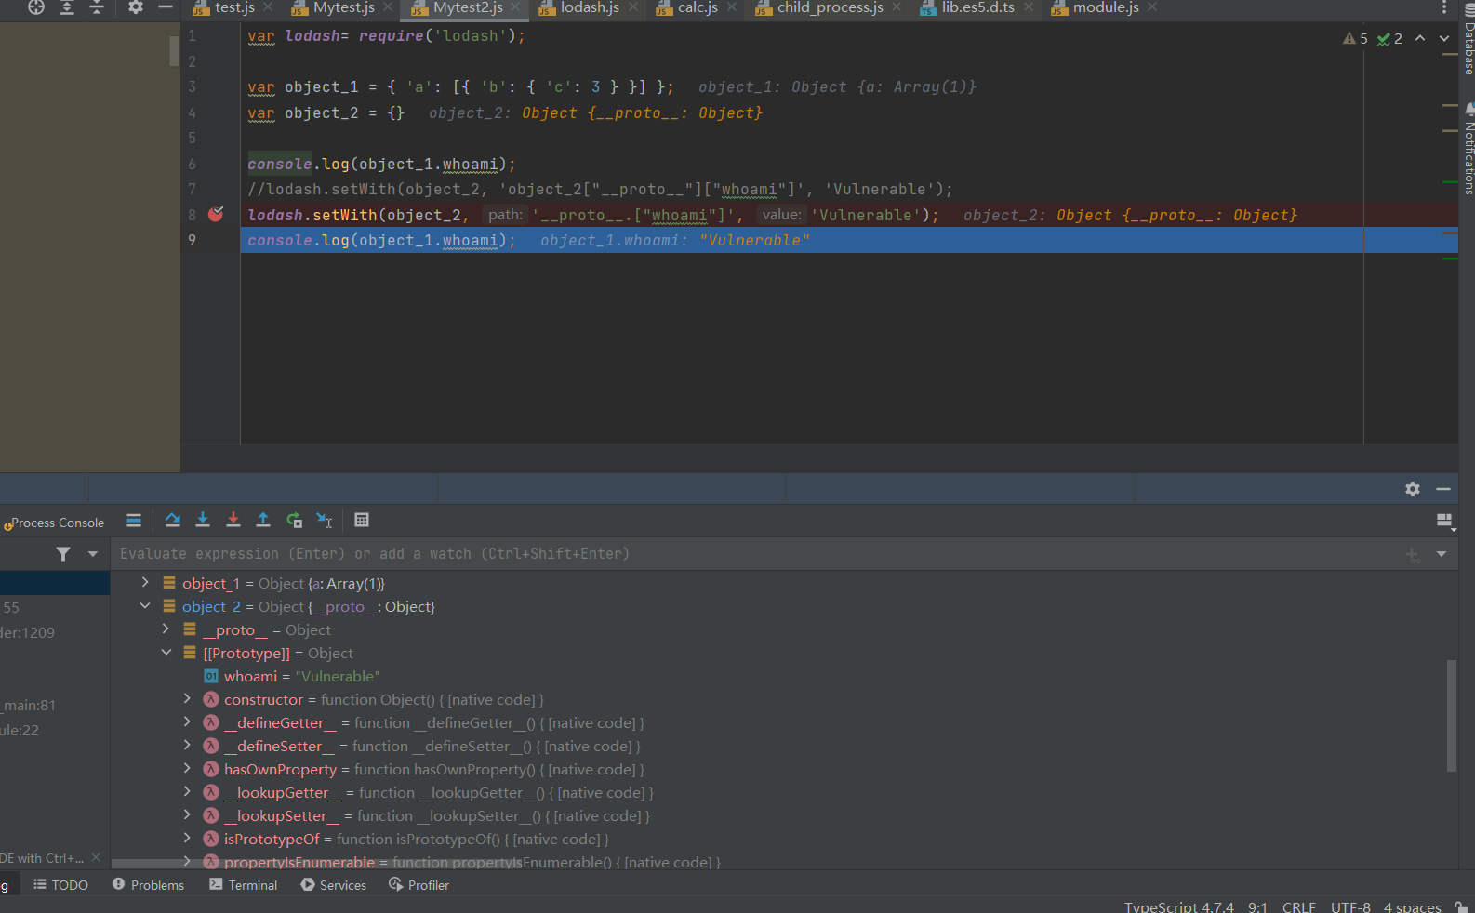Expand the __proto__ node under object_2
Image resolution: width=1475 pixels, height=913 pixels.
(166, 629)
